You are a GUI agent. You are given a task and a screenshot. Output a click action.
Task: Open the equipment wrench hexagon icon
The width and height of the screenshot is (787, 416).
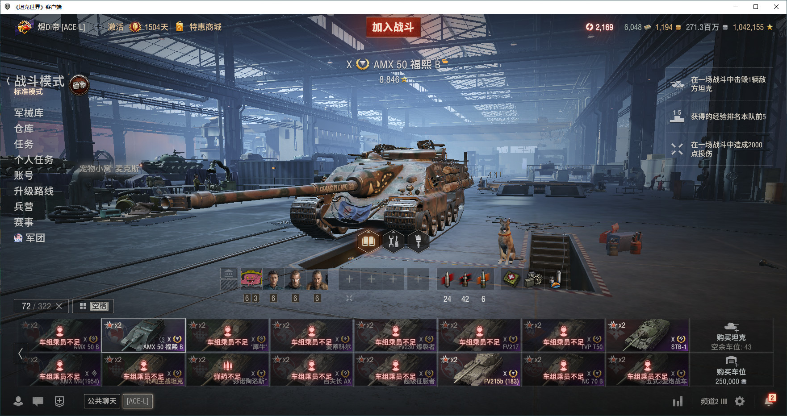click(x=393, y=241)
